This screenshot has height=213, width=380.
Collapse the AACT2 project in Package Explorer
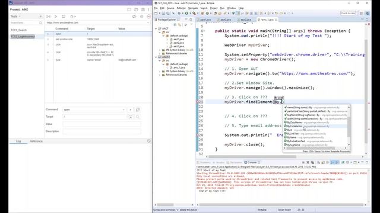point(156,57)
